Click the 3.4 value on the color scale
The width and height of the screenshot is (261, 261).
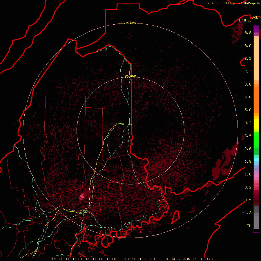click(248, 136)
